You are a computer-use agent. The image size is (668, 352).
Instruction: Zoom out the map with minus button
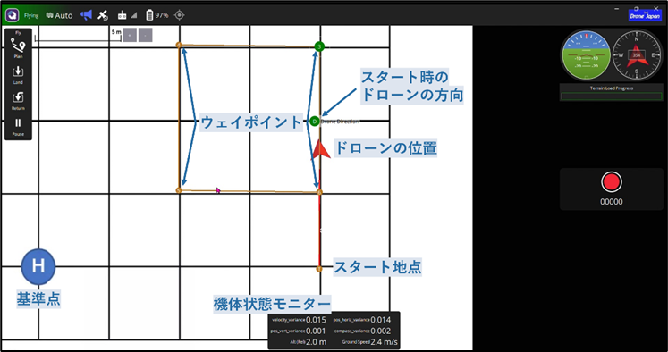(x=145, y=36)
